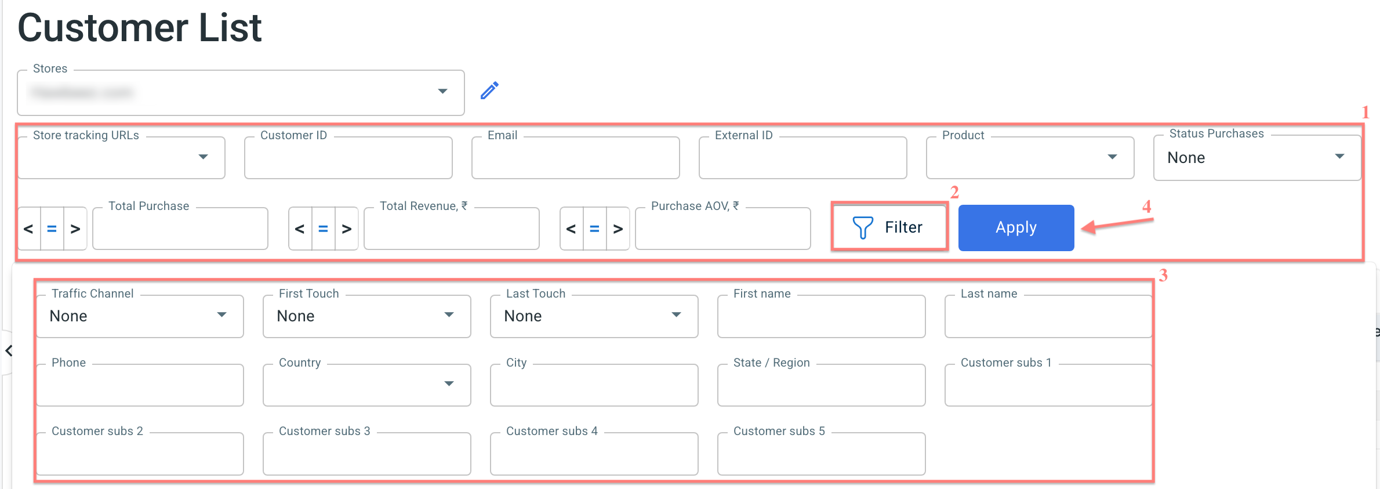This screenshot has height=489, width=1380.
Task: Open the Country dropdown
Action: point(366,385)
